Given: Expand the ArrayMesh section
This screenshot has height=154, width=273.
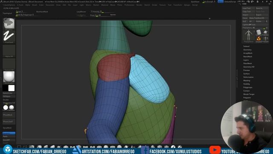Looking at the screenshot, I should pos(247,53).
